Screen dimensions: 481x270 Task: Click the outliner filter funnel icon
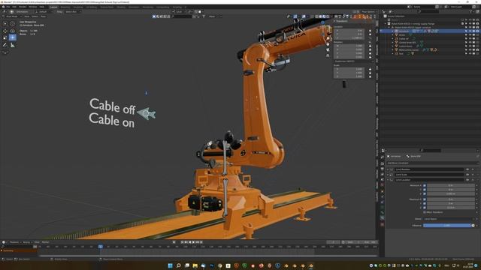(471, 12)
